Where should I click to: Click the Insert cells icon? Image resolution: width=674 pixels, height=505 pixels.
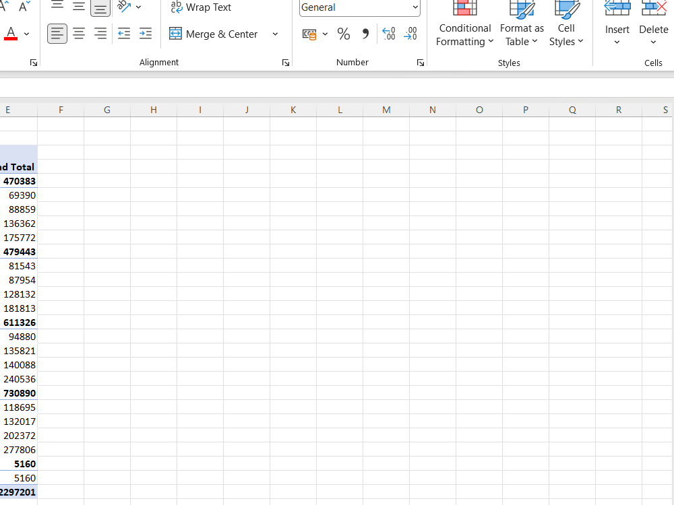point(617,9)
